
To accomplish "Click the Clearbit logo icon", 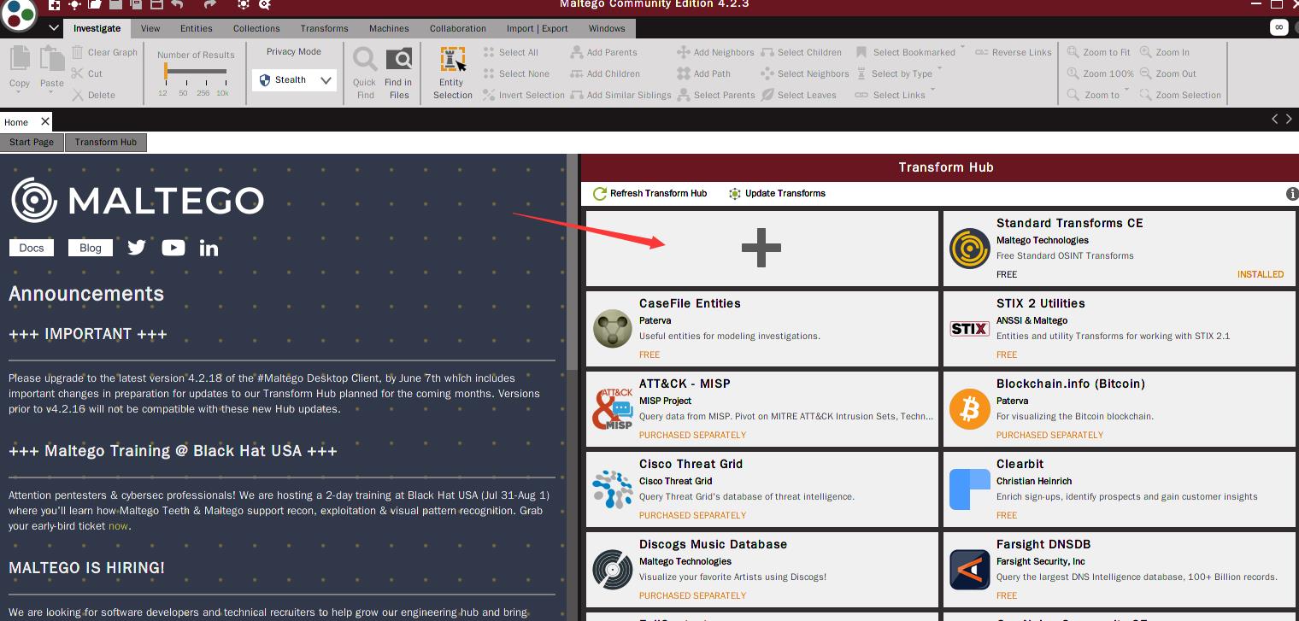I will 970,489.
